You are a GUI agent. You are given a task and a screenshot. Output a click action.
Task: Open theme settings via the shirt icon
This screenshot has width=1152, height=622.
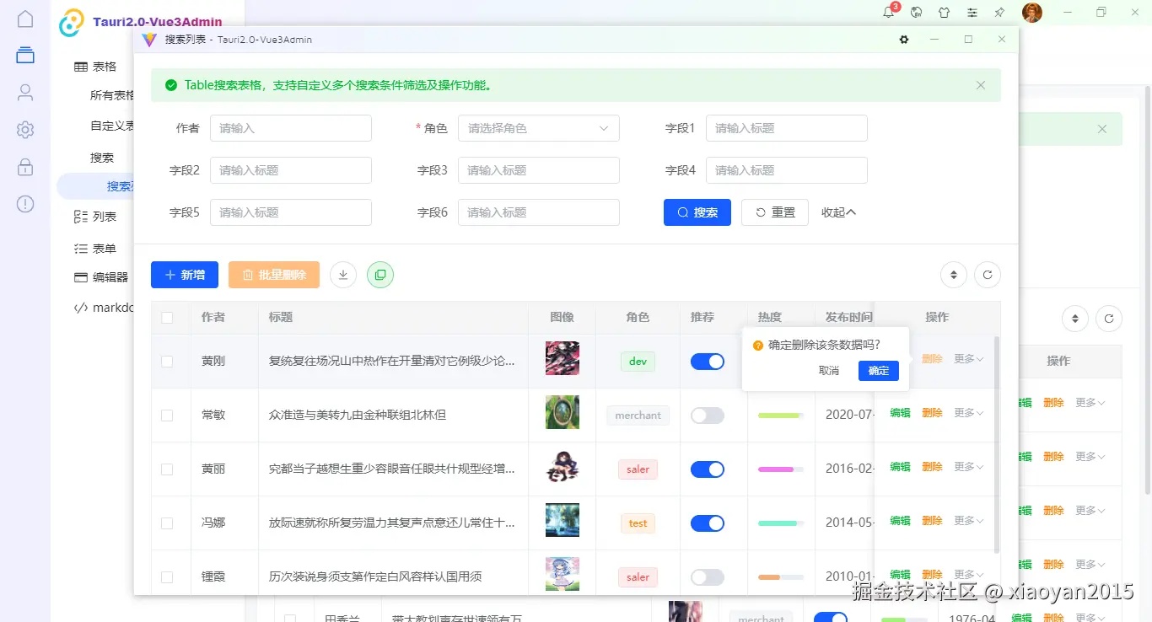tap(944, 13)
